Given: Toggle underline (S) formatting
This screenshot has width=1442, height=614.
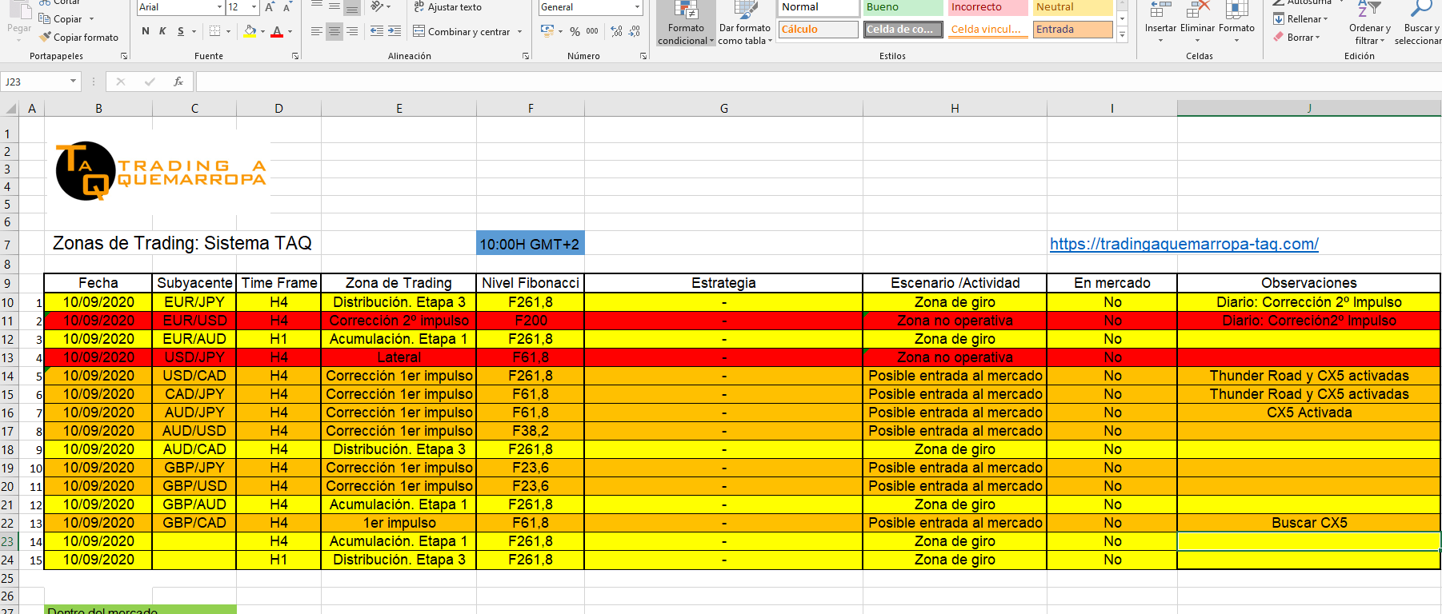Looking at the screenshot, I should click(181, 31).
